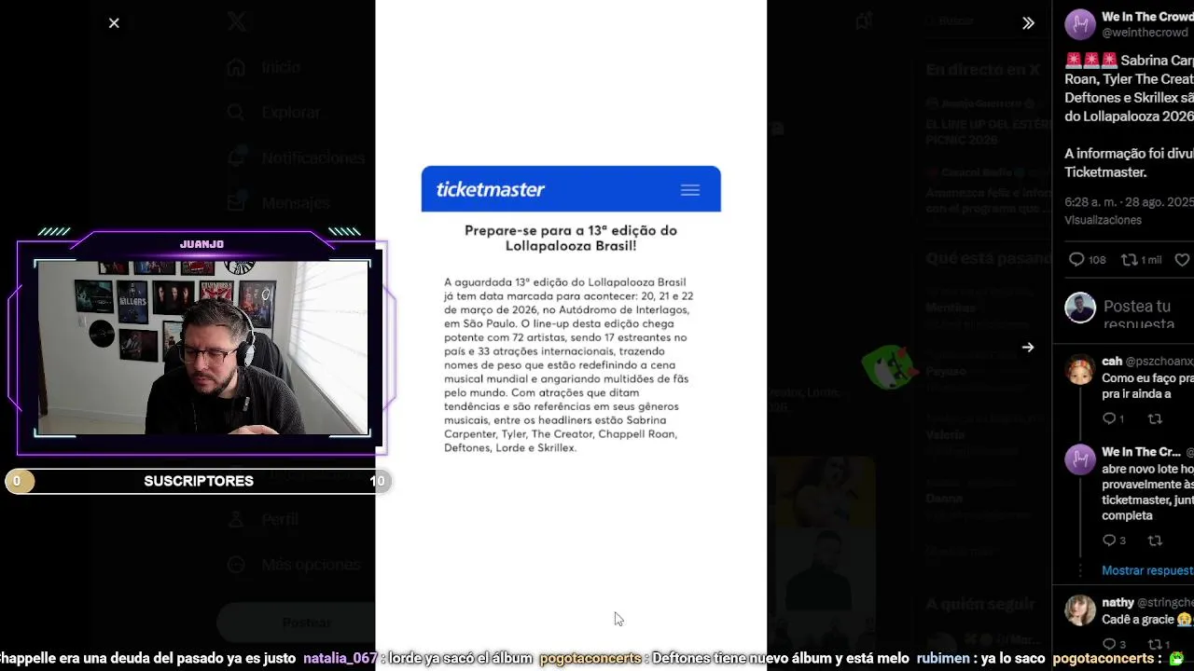Repost cah's comment
1194x671 pixels.
[1155, 419]
